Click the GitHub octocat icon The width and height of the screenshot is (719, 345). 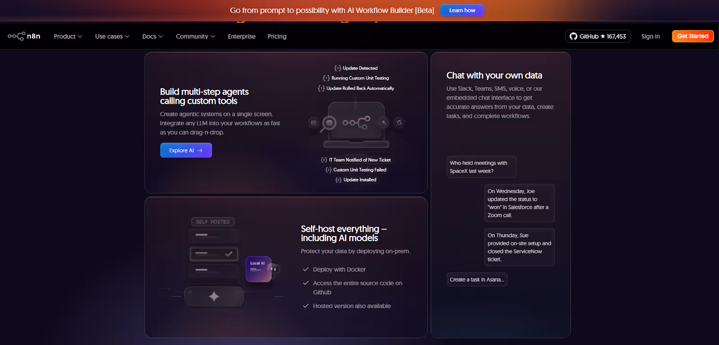573,36
